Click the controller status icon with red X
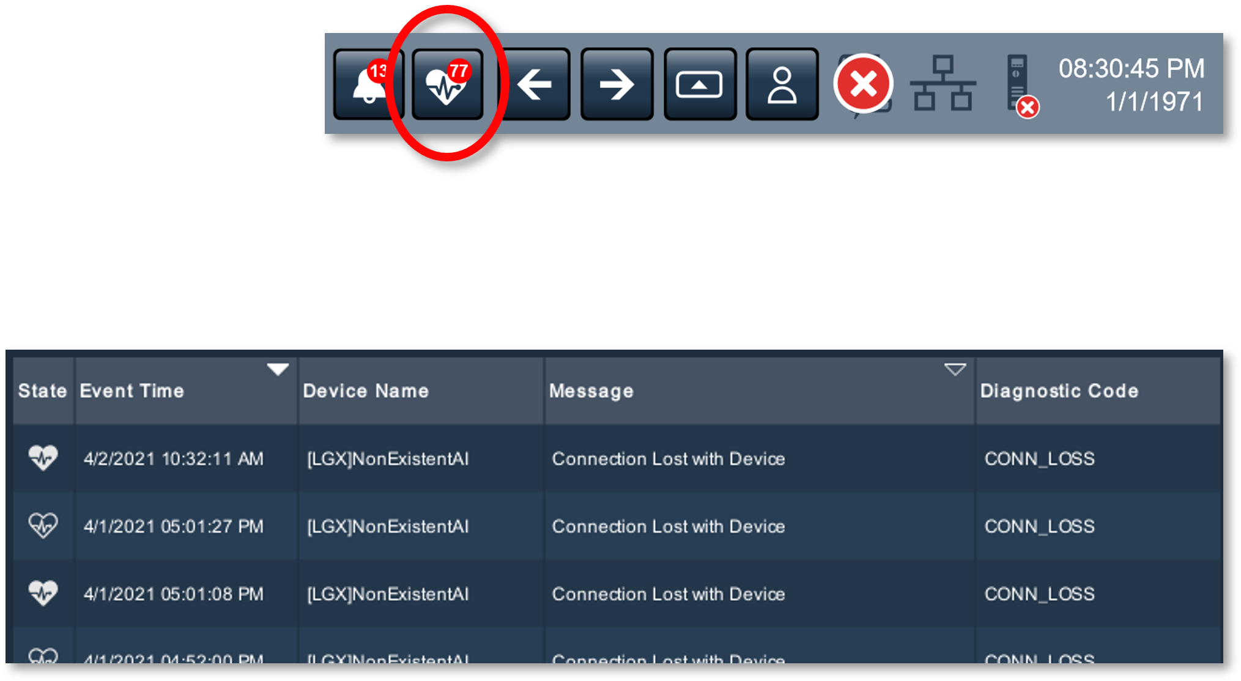 coord(1021,86)
